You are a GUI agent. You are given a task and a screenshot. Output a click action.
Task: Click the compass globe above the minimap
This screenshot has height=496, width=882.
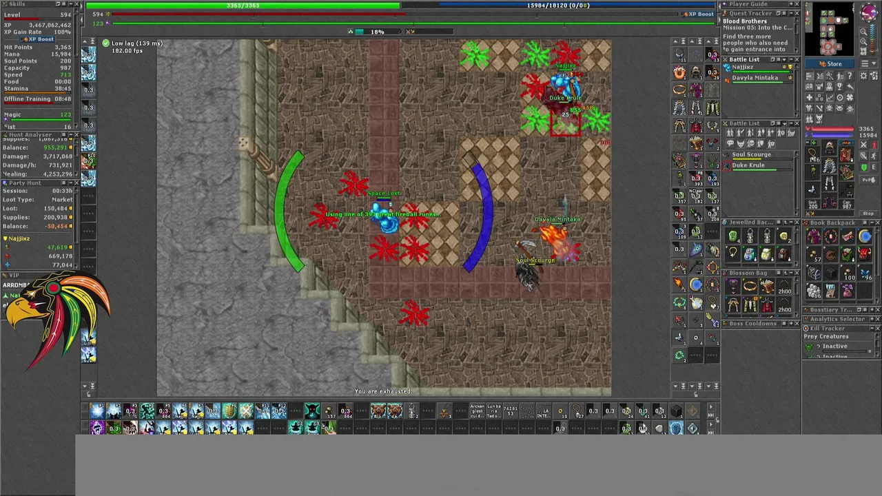[870, 12]
